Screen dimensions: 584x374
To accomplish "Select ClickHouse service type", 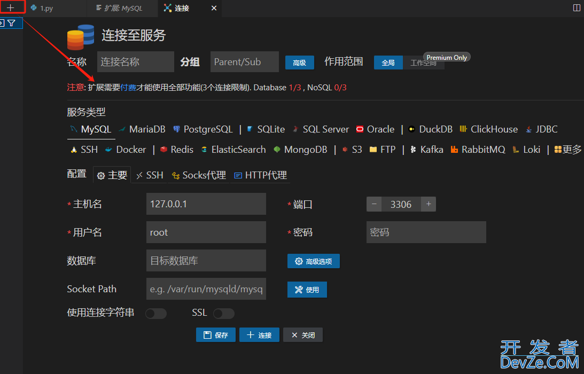I will [x=489, y=129].
